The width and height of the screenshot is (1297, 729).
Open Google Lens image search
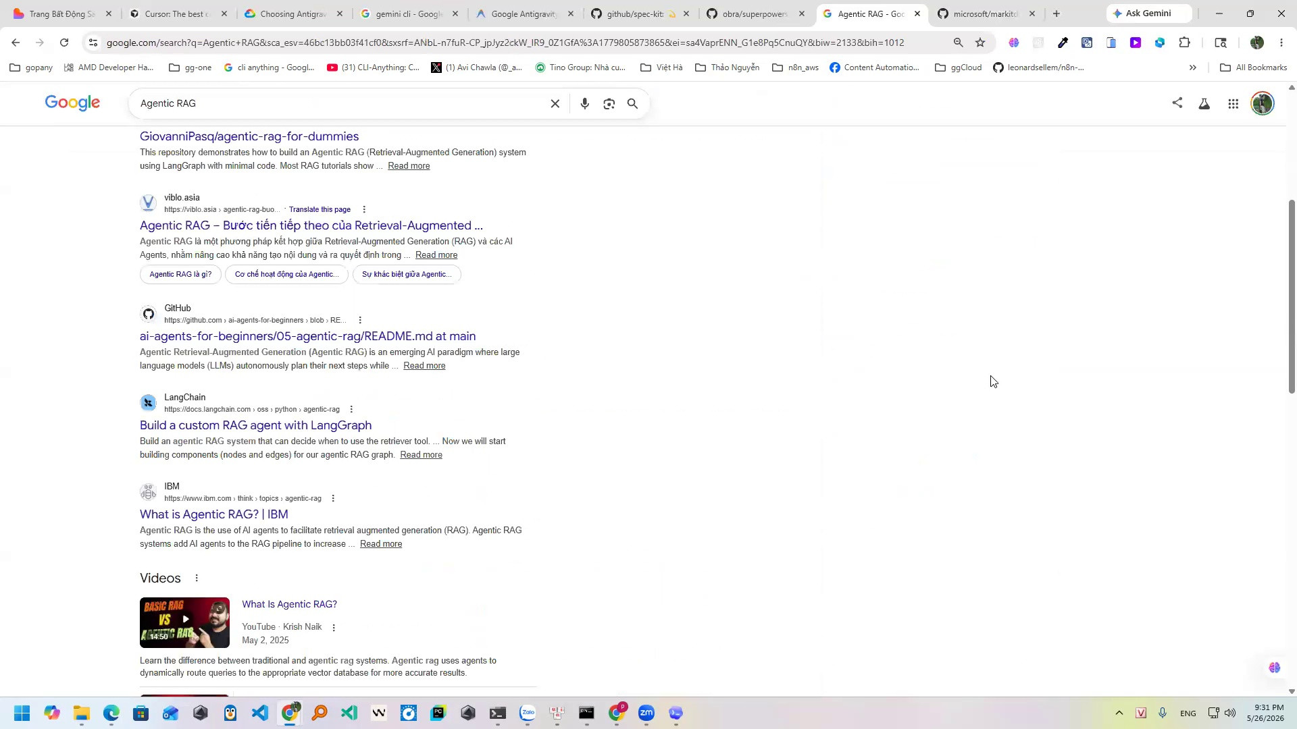(x=609, y=104)
